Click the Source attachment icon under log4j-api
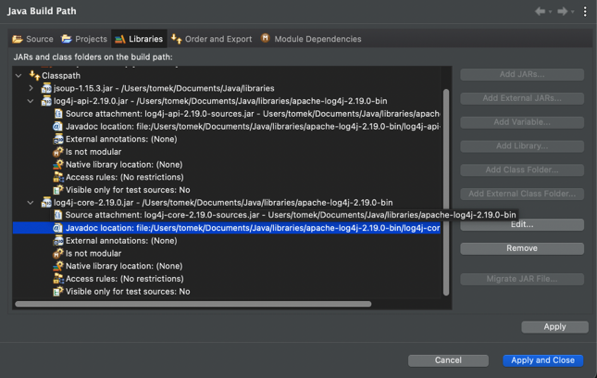The height and width of the screenshot is (378, 597). tap(58, 113)
